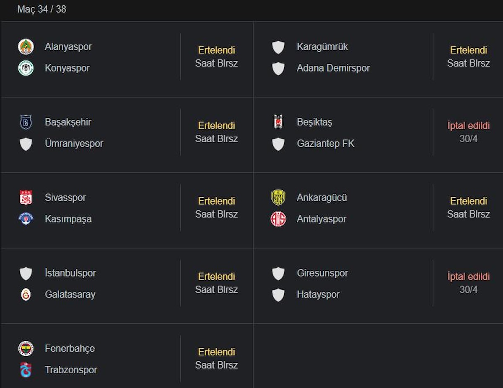Click the Fenerbahçe team crest
503x388 pixels.
point(26,348)
